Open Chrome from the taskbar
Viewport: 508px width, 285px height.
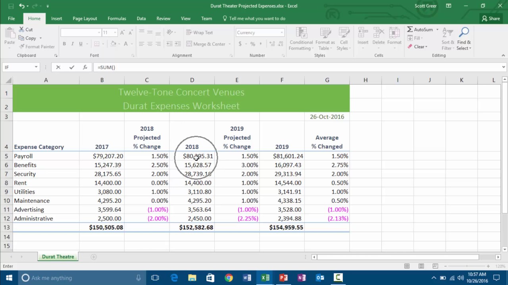[x=229, y=278]
